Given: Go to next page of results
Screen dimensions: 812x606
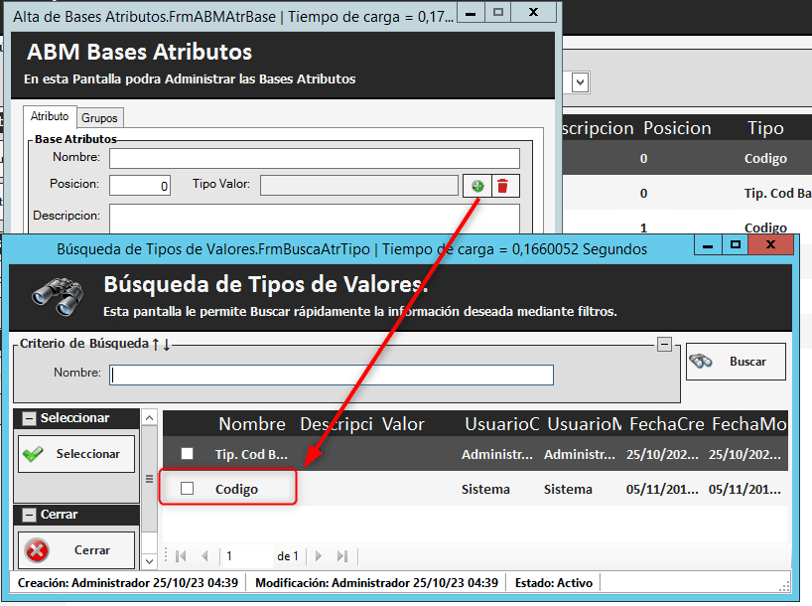Looking at the screenshot, I should (x=319, y=556).
